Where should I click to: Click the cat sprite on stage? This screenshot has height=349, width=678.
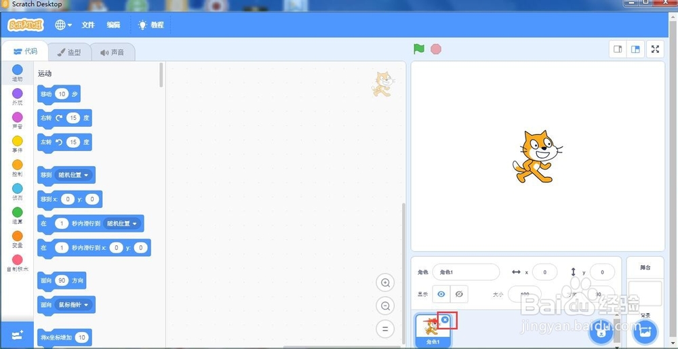coord(536,157)
